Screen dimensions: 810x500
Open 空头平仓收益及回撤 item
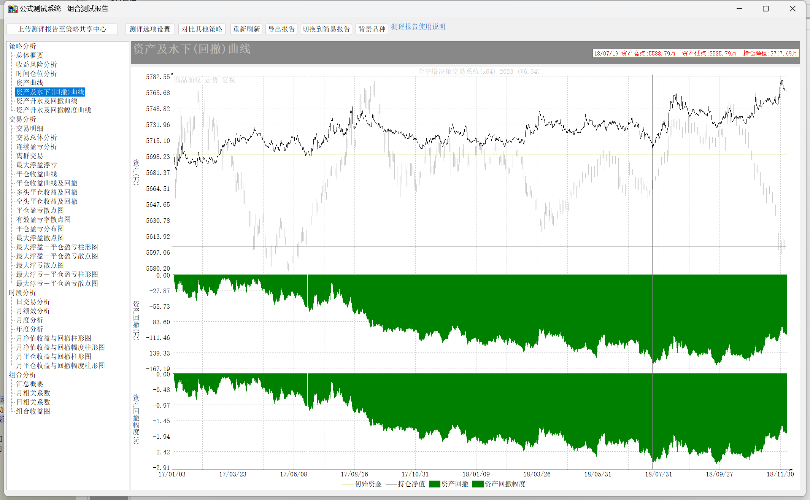click(x=47, y=201)
